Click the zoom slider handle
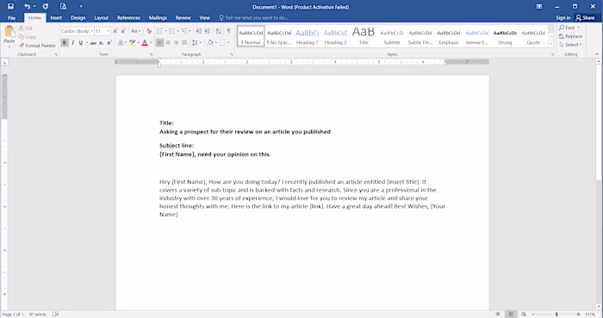603x318 pixels. click(x=556, y=315)
